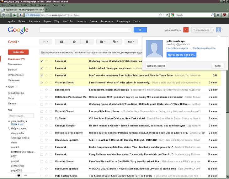The image size is (229, 179).
Task: Star the Polo Factory Stores message
Action: (x=46, y=176)
